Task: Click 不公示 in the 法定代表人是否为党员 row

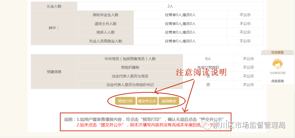Action: pos(248,76)
